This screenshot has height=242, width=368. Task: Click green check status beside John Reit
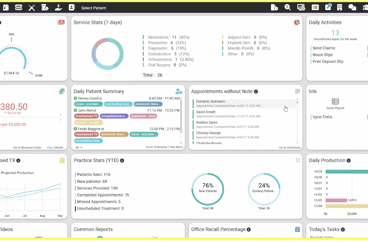coord(76,110)
